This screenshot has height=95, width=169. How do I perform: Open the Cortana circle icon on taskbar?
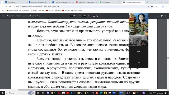(x=38, y=93)
